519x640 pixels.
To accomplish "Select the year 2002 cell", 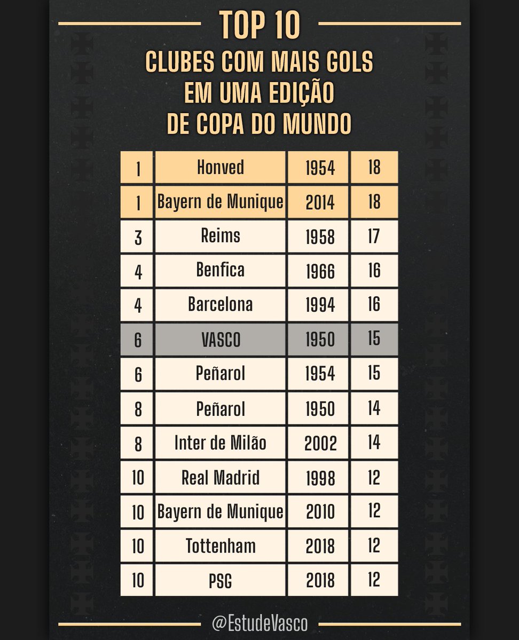I will click(x=320, y=443).
